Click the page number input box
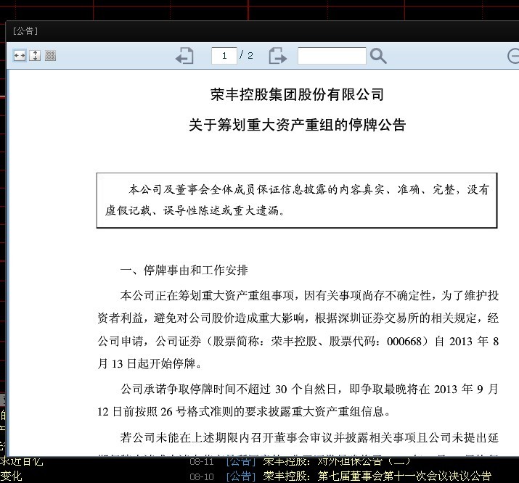Viewport: 519px width, 483px height. tap(224, 56)
